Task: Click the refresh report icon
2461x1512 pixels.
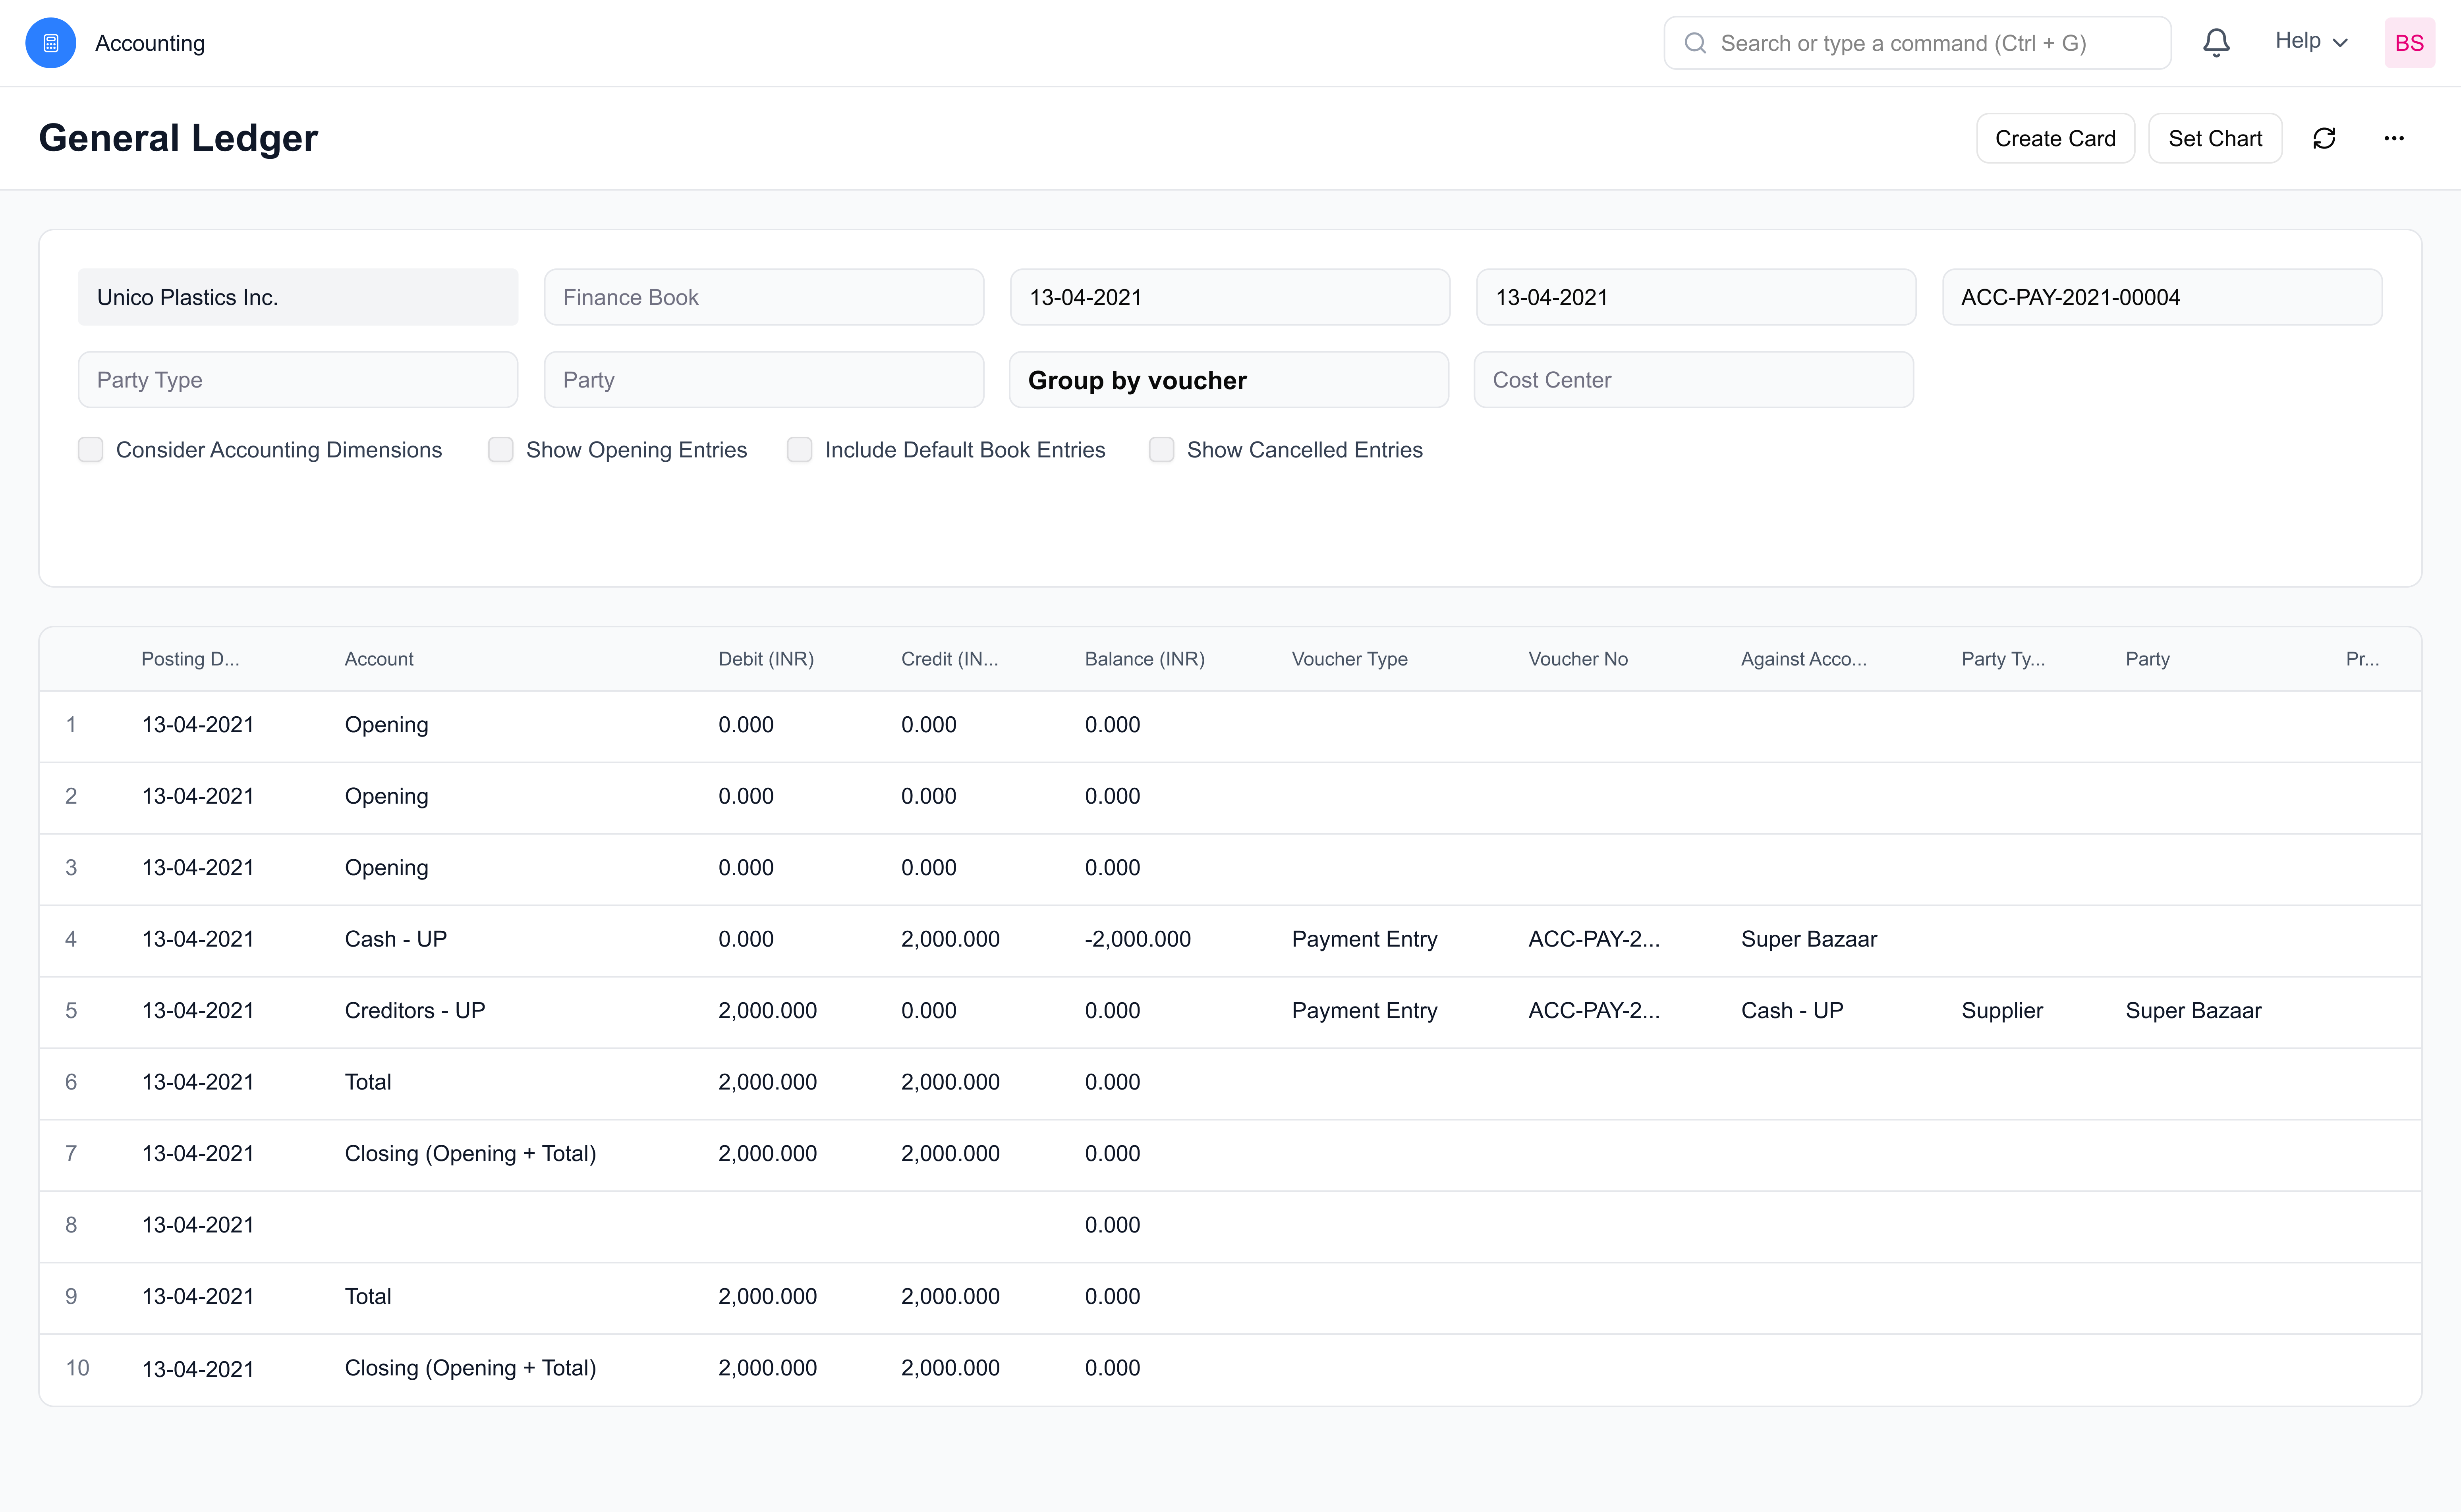Action: [2324, 138]
